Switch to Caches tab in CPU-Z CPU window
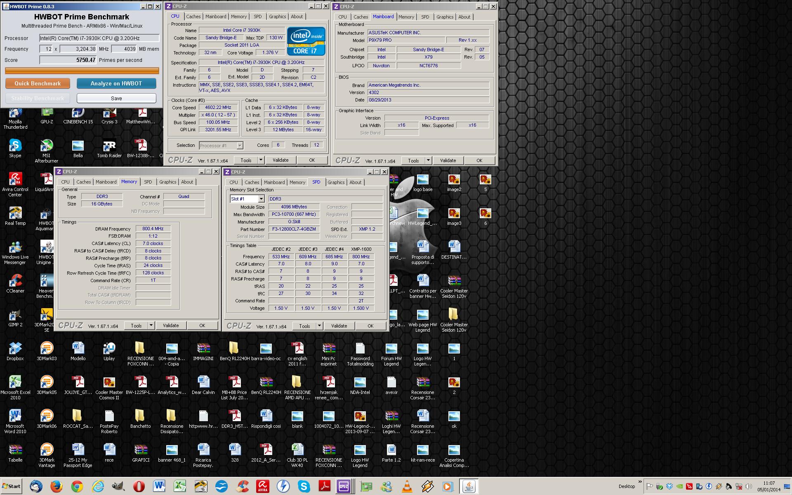This screenshot has width=792, height=495. [193, 16]
